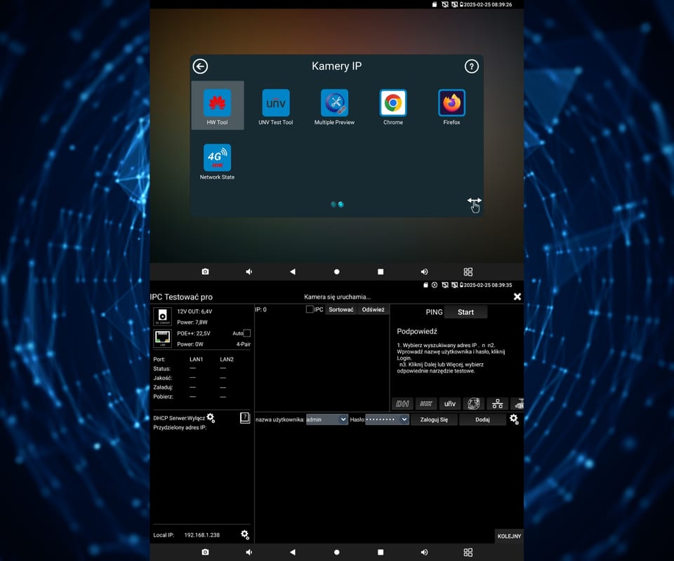674x561 pixels.
Task: Click the Sortować button
Action: pyautogui.click(x=341, y=309)
